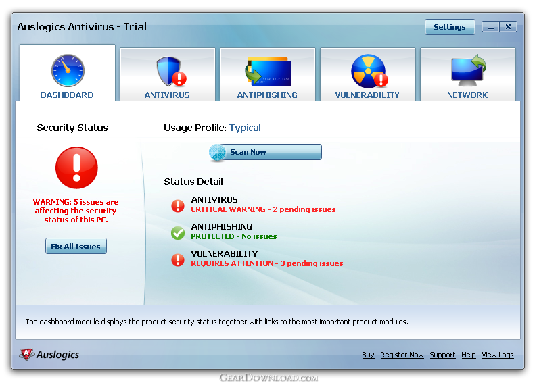Click 'REQUIRES ATTENTION - 3 pending issues' text
This screenshot has height=383, width=537.
click(x=267, y=263)
